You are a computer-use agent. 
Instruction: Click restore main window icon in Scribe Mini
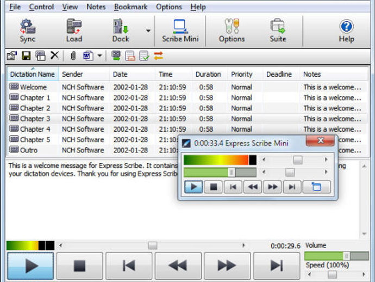point(317,187)
